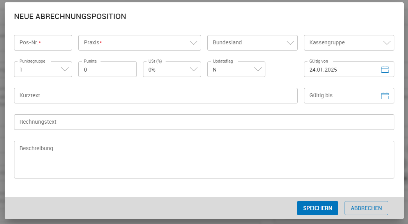The image size is (408, 224).
Task: Focus the Pos-Nr. input field
Action: pyautogui.click(x=43, y=43)
